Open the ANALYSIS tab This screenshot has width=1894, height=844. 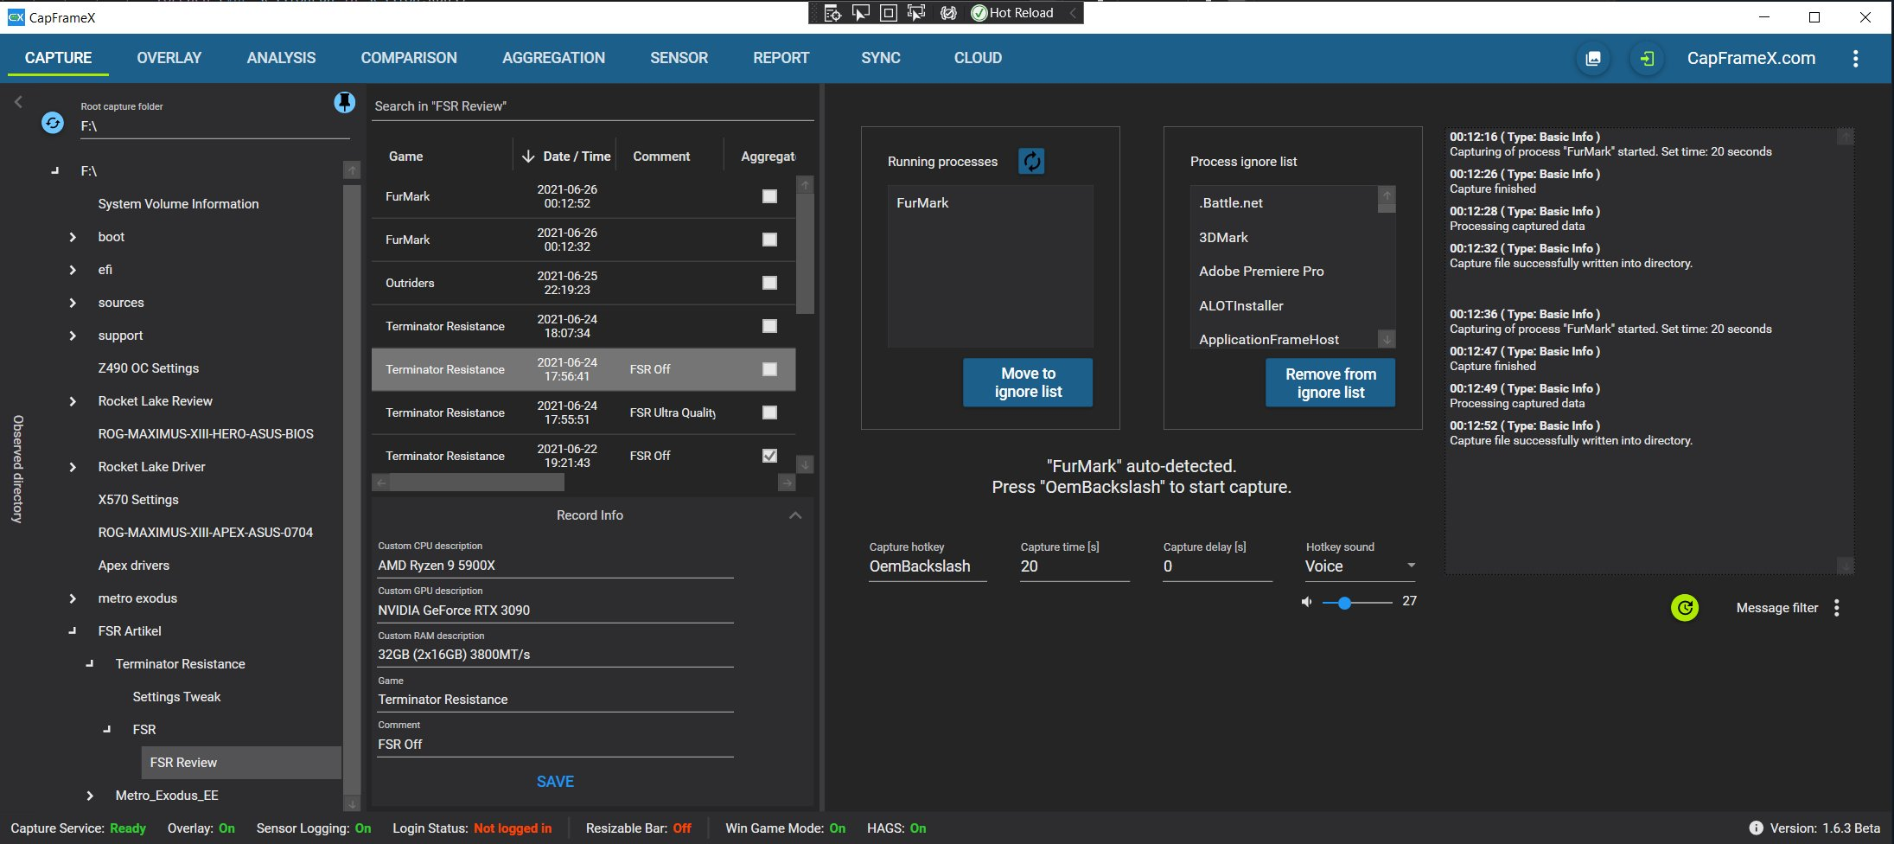click(x=281, y=58)
